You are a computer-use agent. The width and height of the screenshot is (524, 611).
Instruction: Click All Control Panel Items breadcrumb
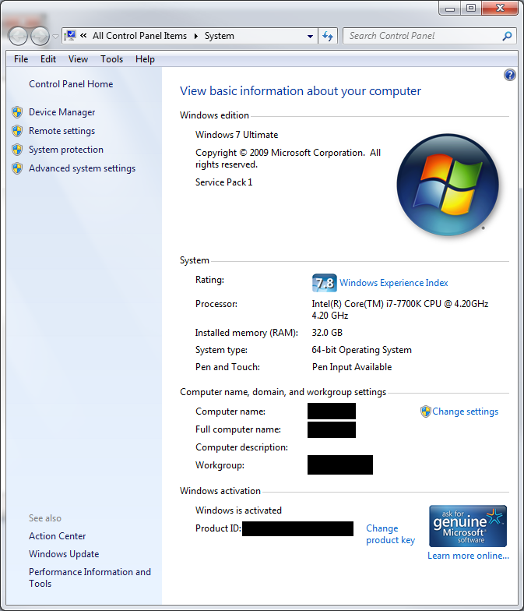(x=140, y=36)
